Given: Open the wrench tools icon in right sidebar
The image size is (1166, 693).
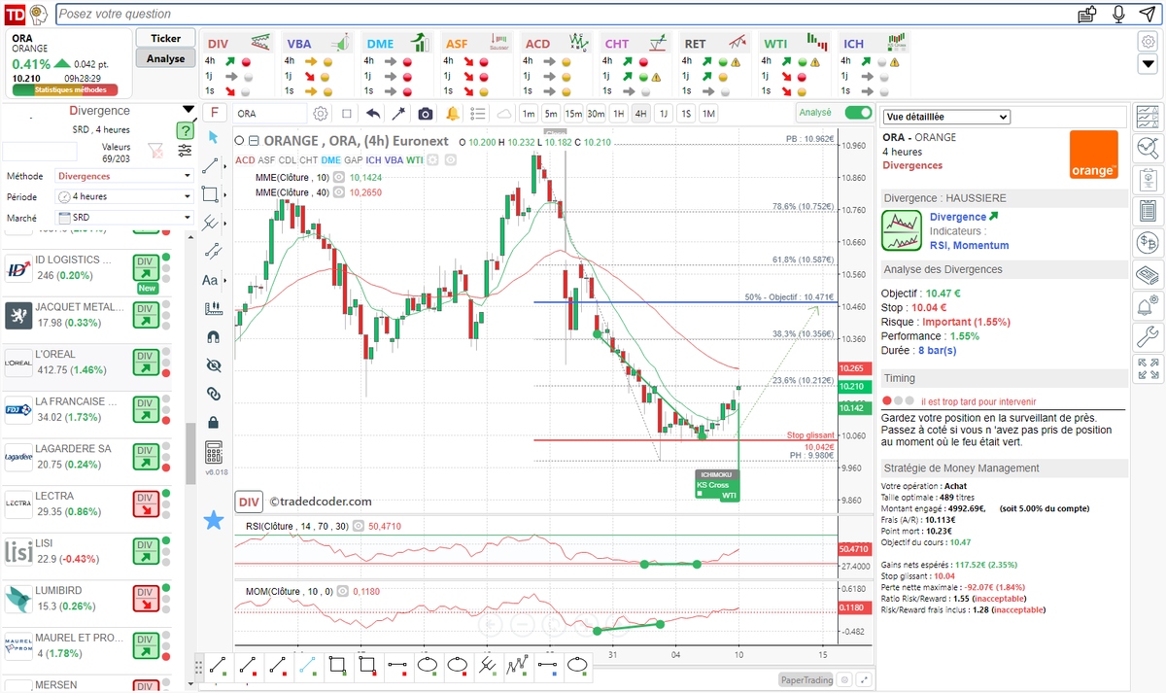Looking at the screenshot, I should 1149,337.
